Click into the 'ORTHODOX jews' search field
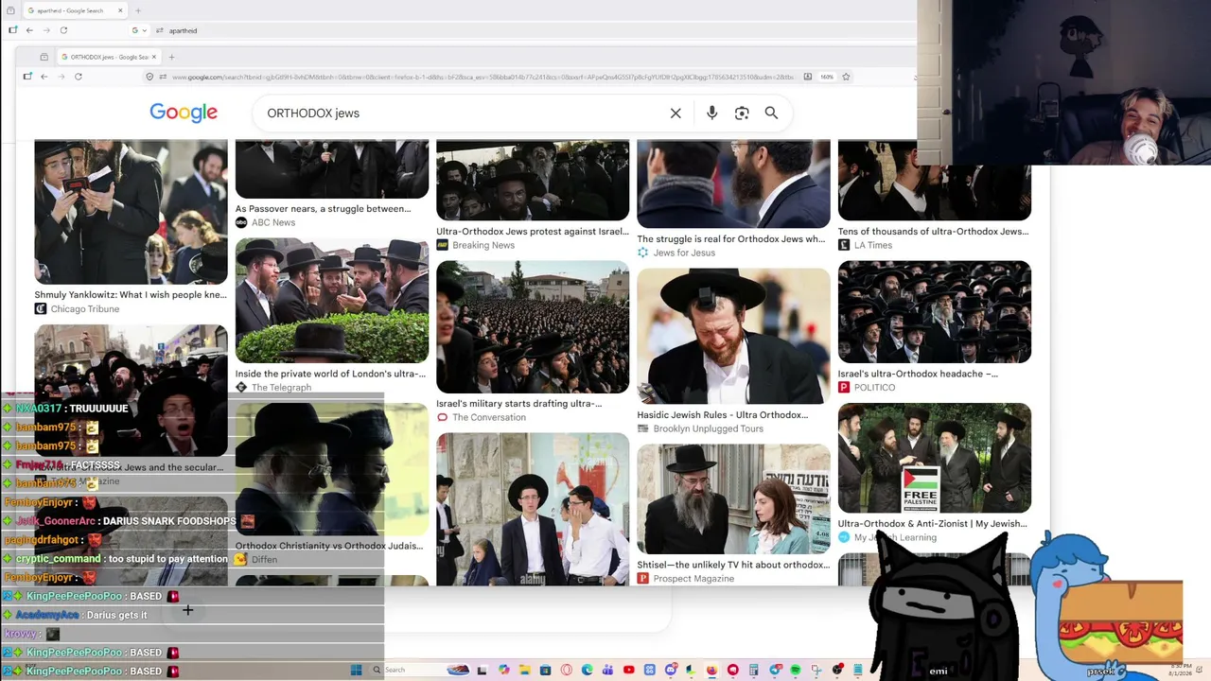This screenshot has width=1211, height=681. (x=464, y=113)
